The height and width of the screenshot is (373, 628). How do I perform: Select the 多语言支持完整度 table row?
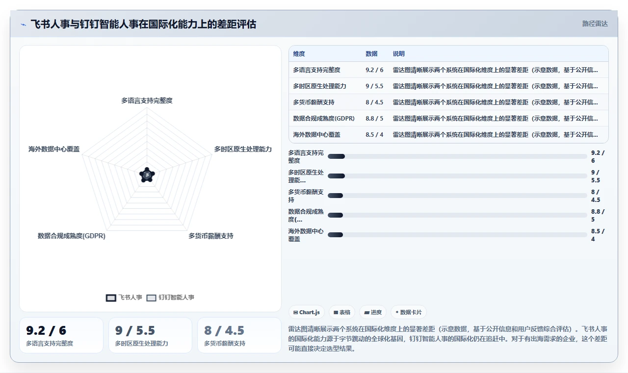[448, 70]
